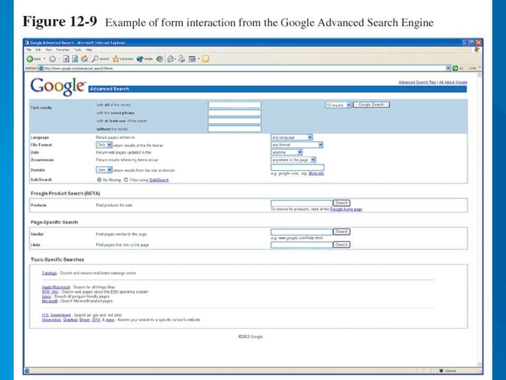Click the 'with at least one of the words' field
The image size is (506, 380).
235,121
